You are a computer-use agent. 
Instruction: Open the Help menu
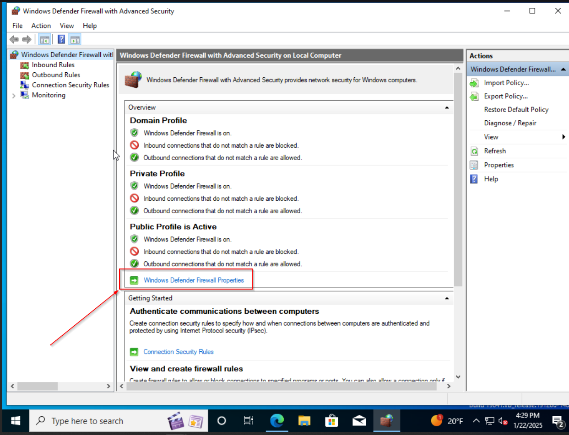90,26
